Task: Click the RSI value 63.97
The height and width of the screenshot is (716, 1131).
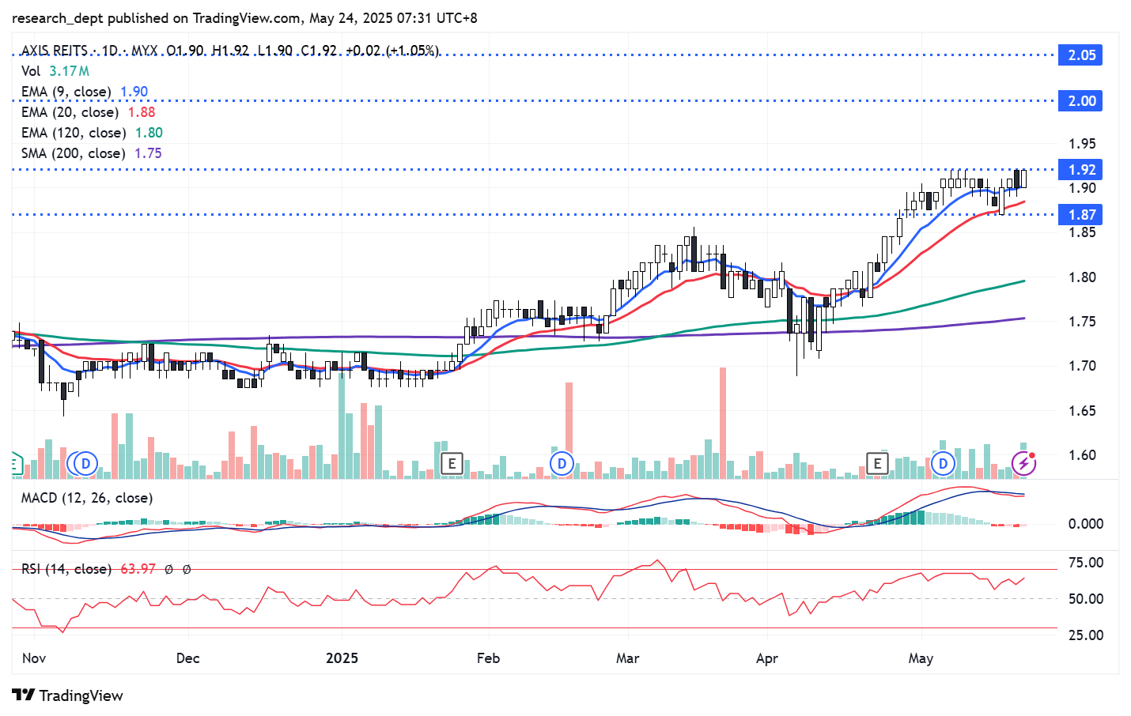Action: 138,569
